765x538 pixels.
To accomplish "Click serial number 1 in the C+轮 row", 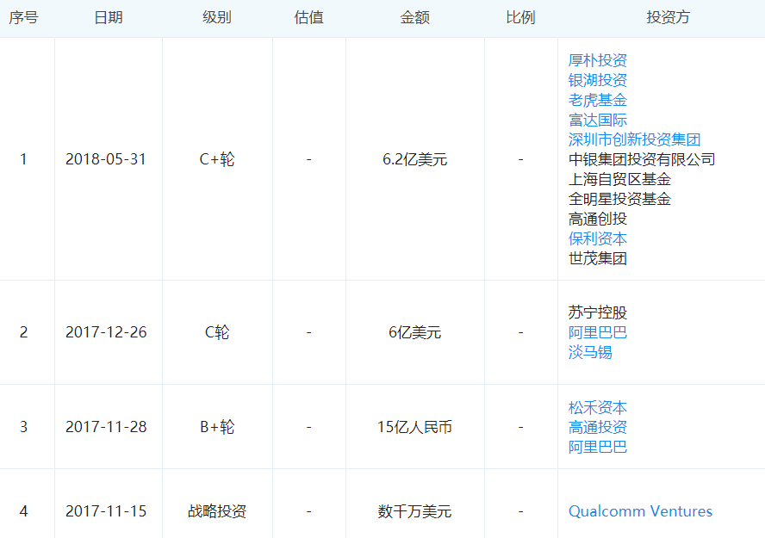I will click(23, 159).
